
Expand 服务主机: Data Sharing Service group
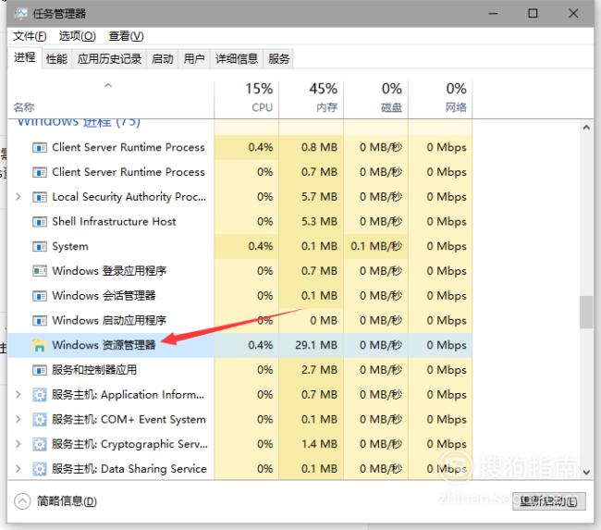click(x=18, y=468)
